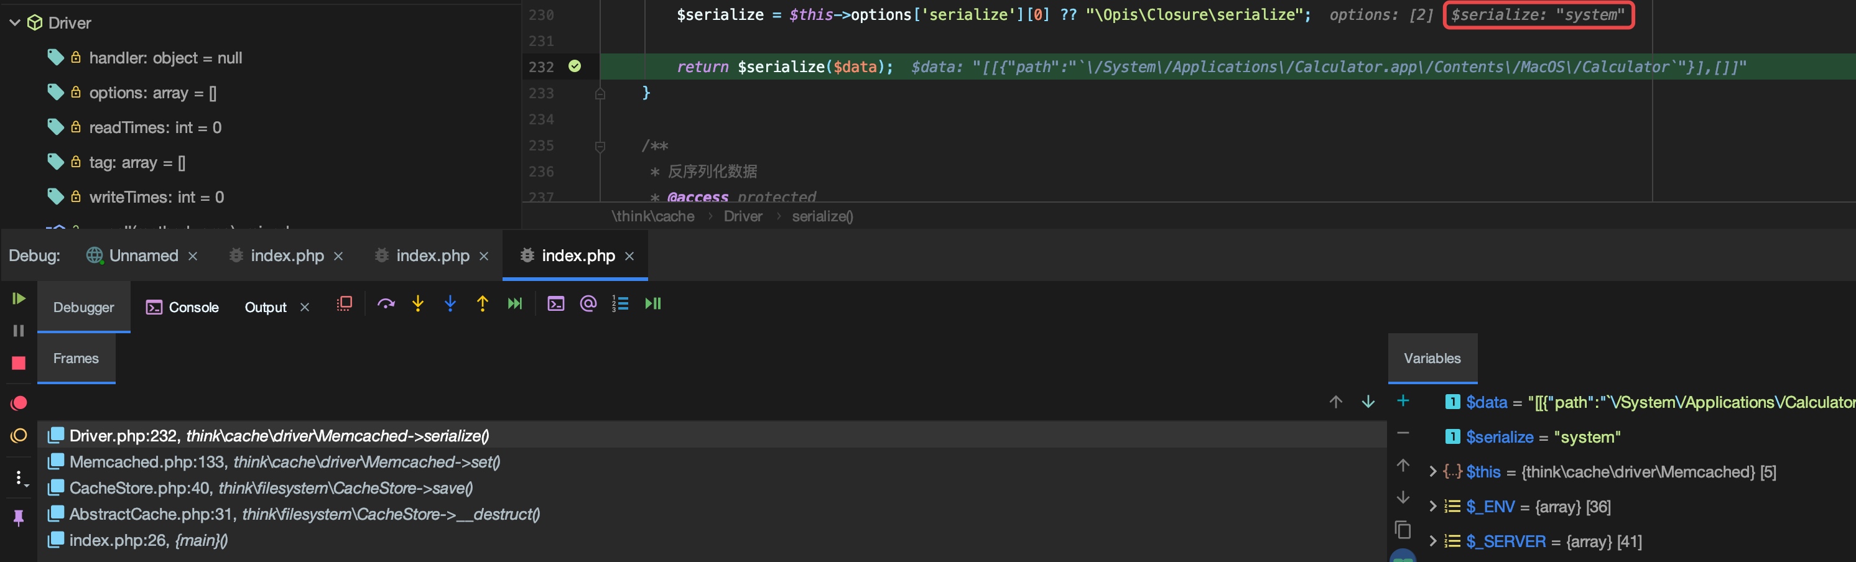Force Step Into blue down arrow
The width and height of the screenshot is (1856, 562).
[450, 303]
